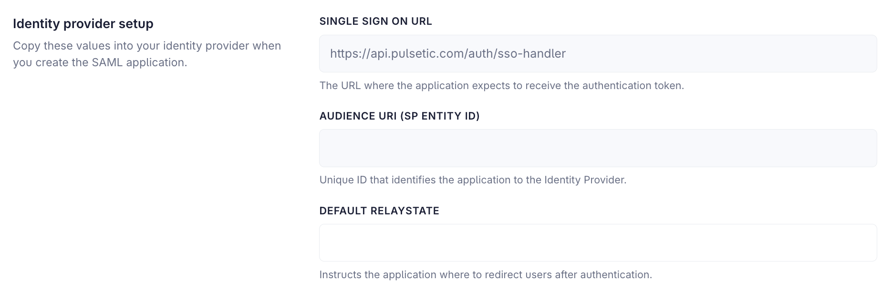Select the "SINGLE SIGN ON URL" label

pos(376,21)
